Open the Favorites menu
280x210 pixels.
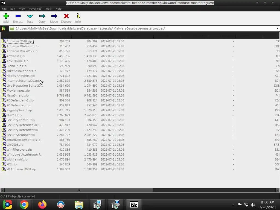(35, 8)
